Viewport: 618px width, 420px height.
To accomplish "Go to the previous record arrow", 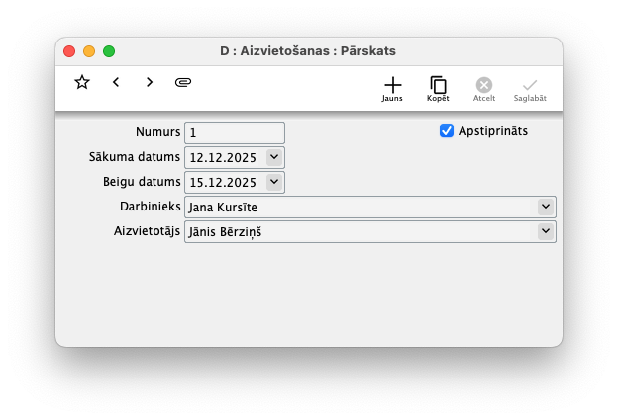I will (x=116, y=82).
